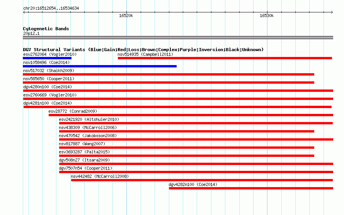344x215 pixels.
Task: Click the nsv817887 (Wang2007) label
Action: (x=82, y=144)
